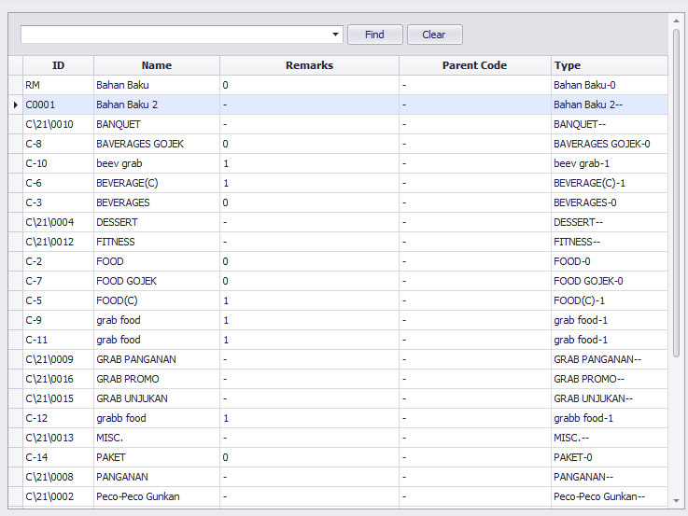Image resolution: width=688 pixels, height=516 pixels.
Task: Select ID cell C\21\0002
Action: (59, 496)
